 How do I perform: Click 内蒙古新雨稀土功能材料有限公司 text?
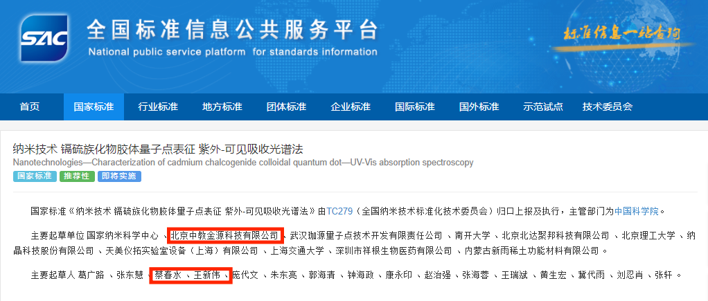[531, 250]
